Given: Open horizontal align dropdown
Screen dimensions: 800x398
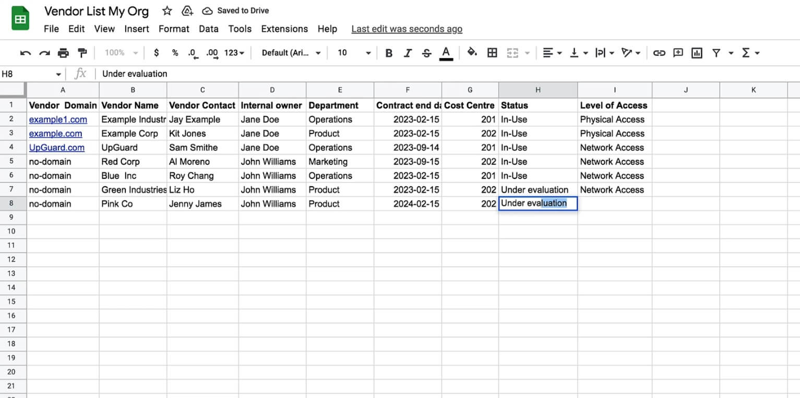Looking at the screenshot, I should click(552, 53).
